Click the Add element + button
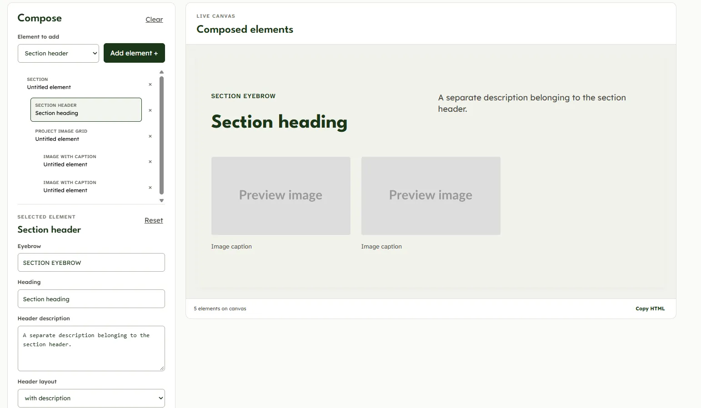Image resolution: width=701 pixels, height=408 pixels. pyautogui.click(x=134, y=53)
